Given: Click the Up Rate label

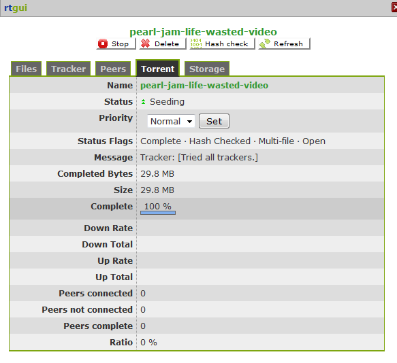Looking at the screenshot, I should pos(115,260).
